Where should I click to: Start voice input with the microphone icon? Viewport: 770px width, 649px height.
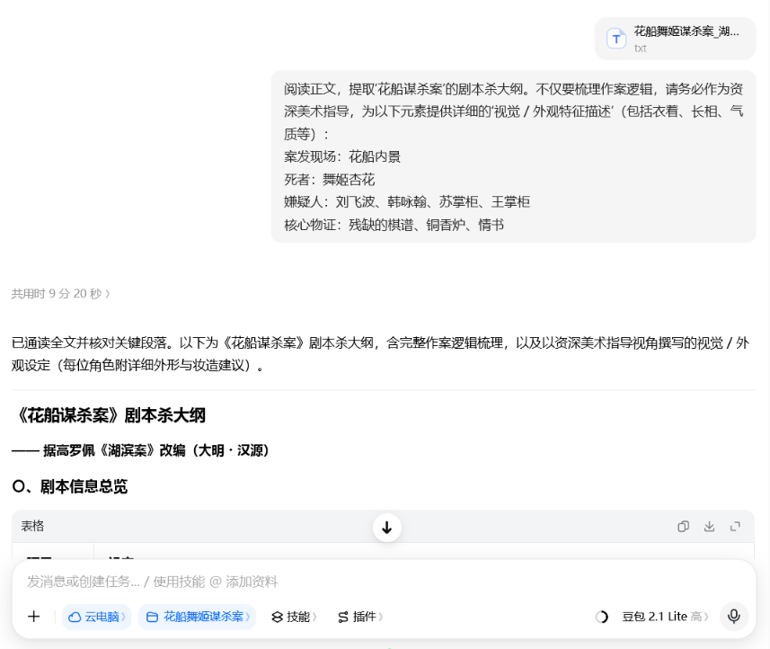(734, 616)
